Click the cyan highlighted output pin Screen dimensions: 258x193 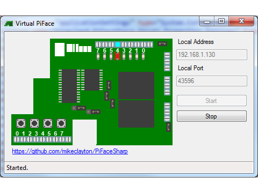(x=118, y=44)
